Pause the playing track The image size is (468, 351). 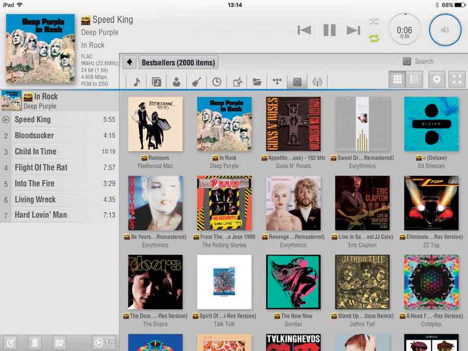[x=330, y=30]
